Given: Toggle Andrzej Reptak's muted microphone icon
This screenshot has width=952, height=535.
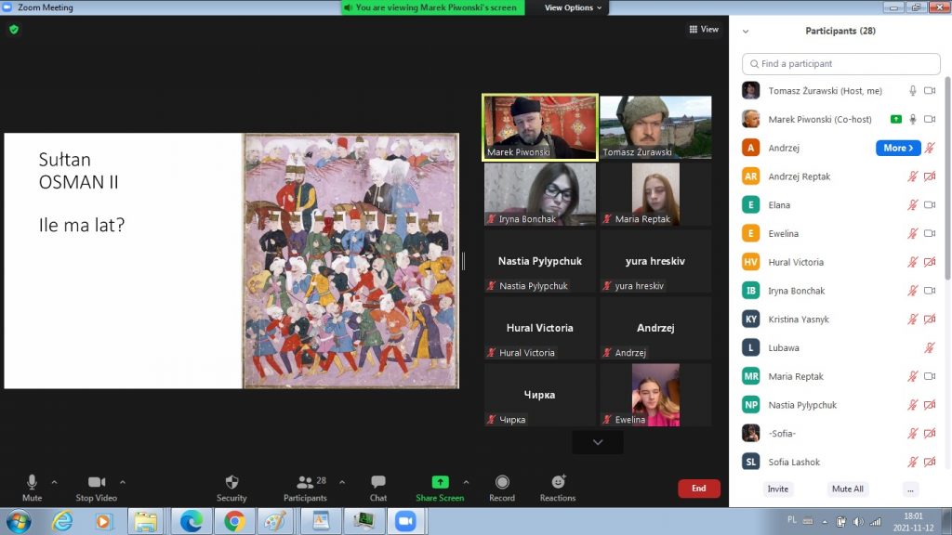Looking at the screenshot, I should [x=913, y=176].
